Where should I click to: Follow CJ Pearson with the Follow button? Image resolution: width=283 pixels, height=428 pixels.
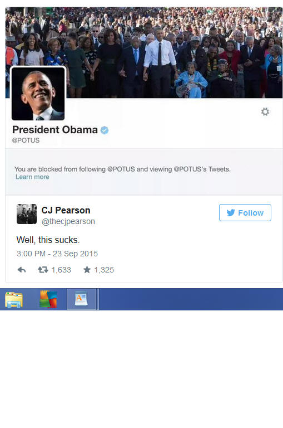click(x=245, y=213)
